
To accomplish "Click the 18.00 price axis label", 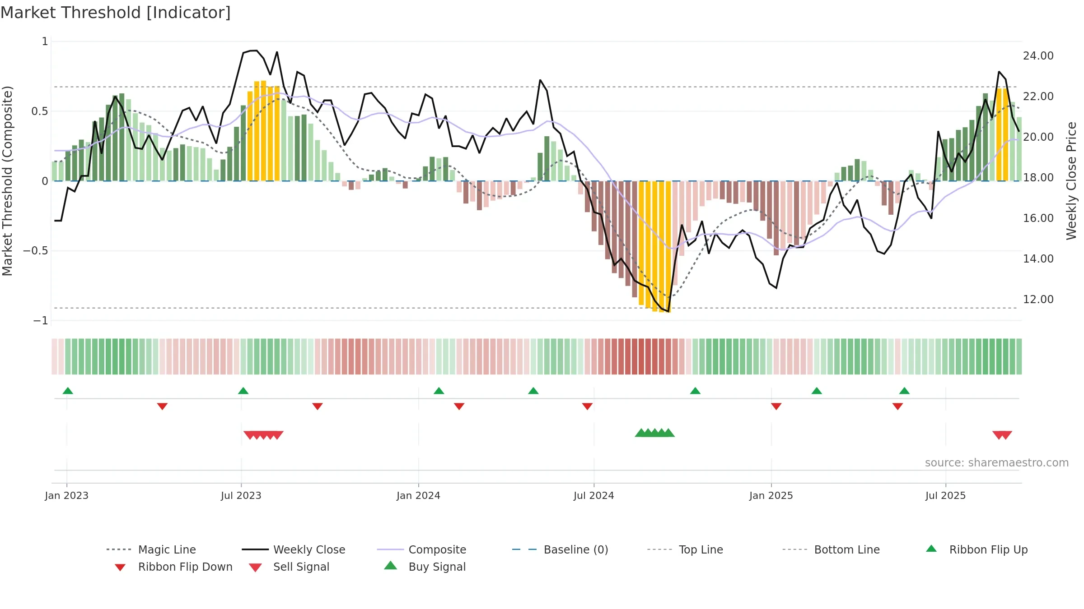I will point(1038,177).
